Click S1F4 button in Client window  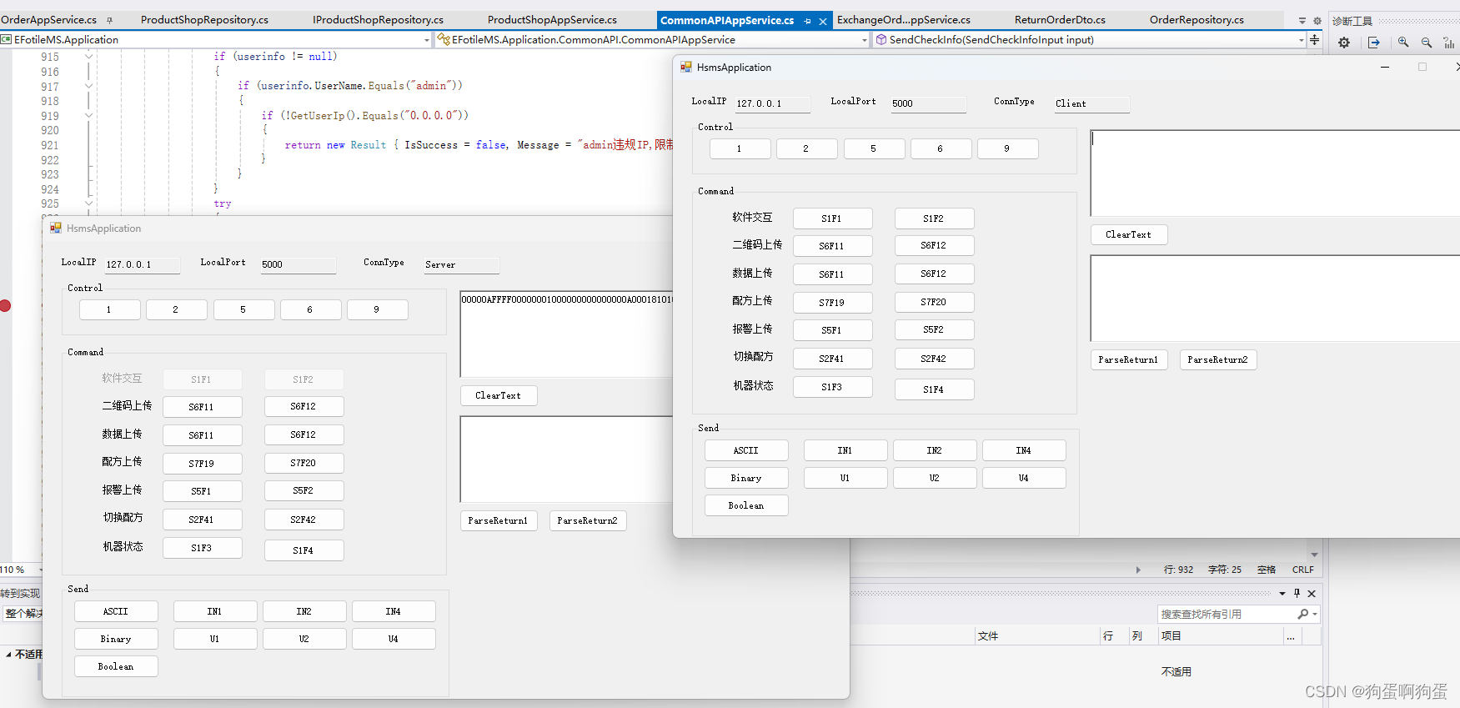tap(934, 389)
